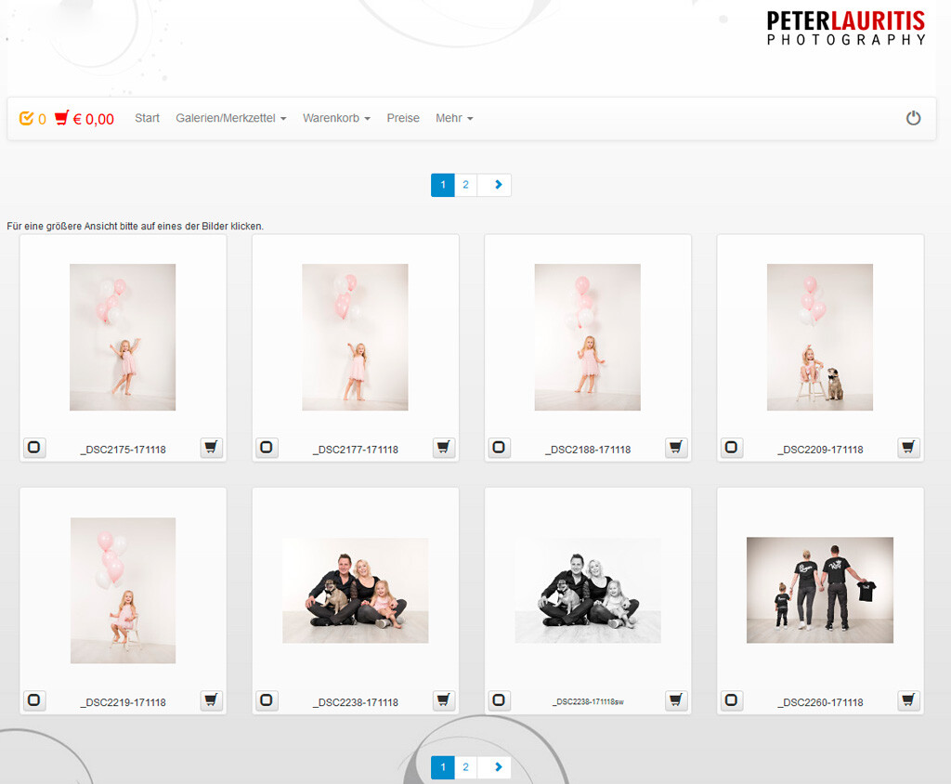Add _DSC2219-171118 to the shopping cart
This screenshot has width=951, height=784.
coord(212,701)
